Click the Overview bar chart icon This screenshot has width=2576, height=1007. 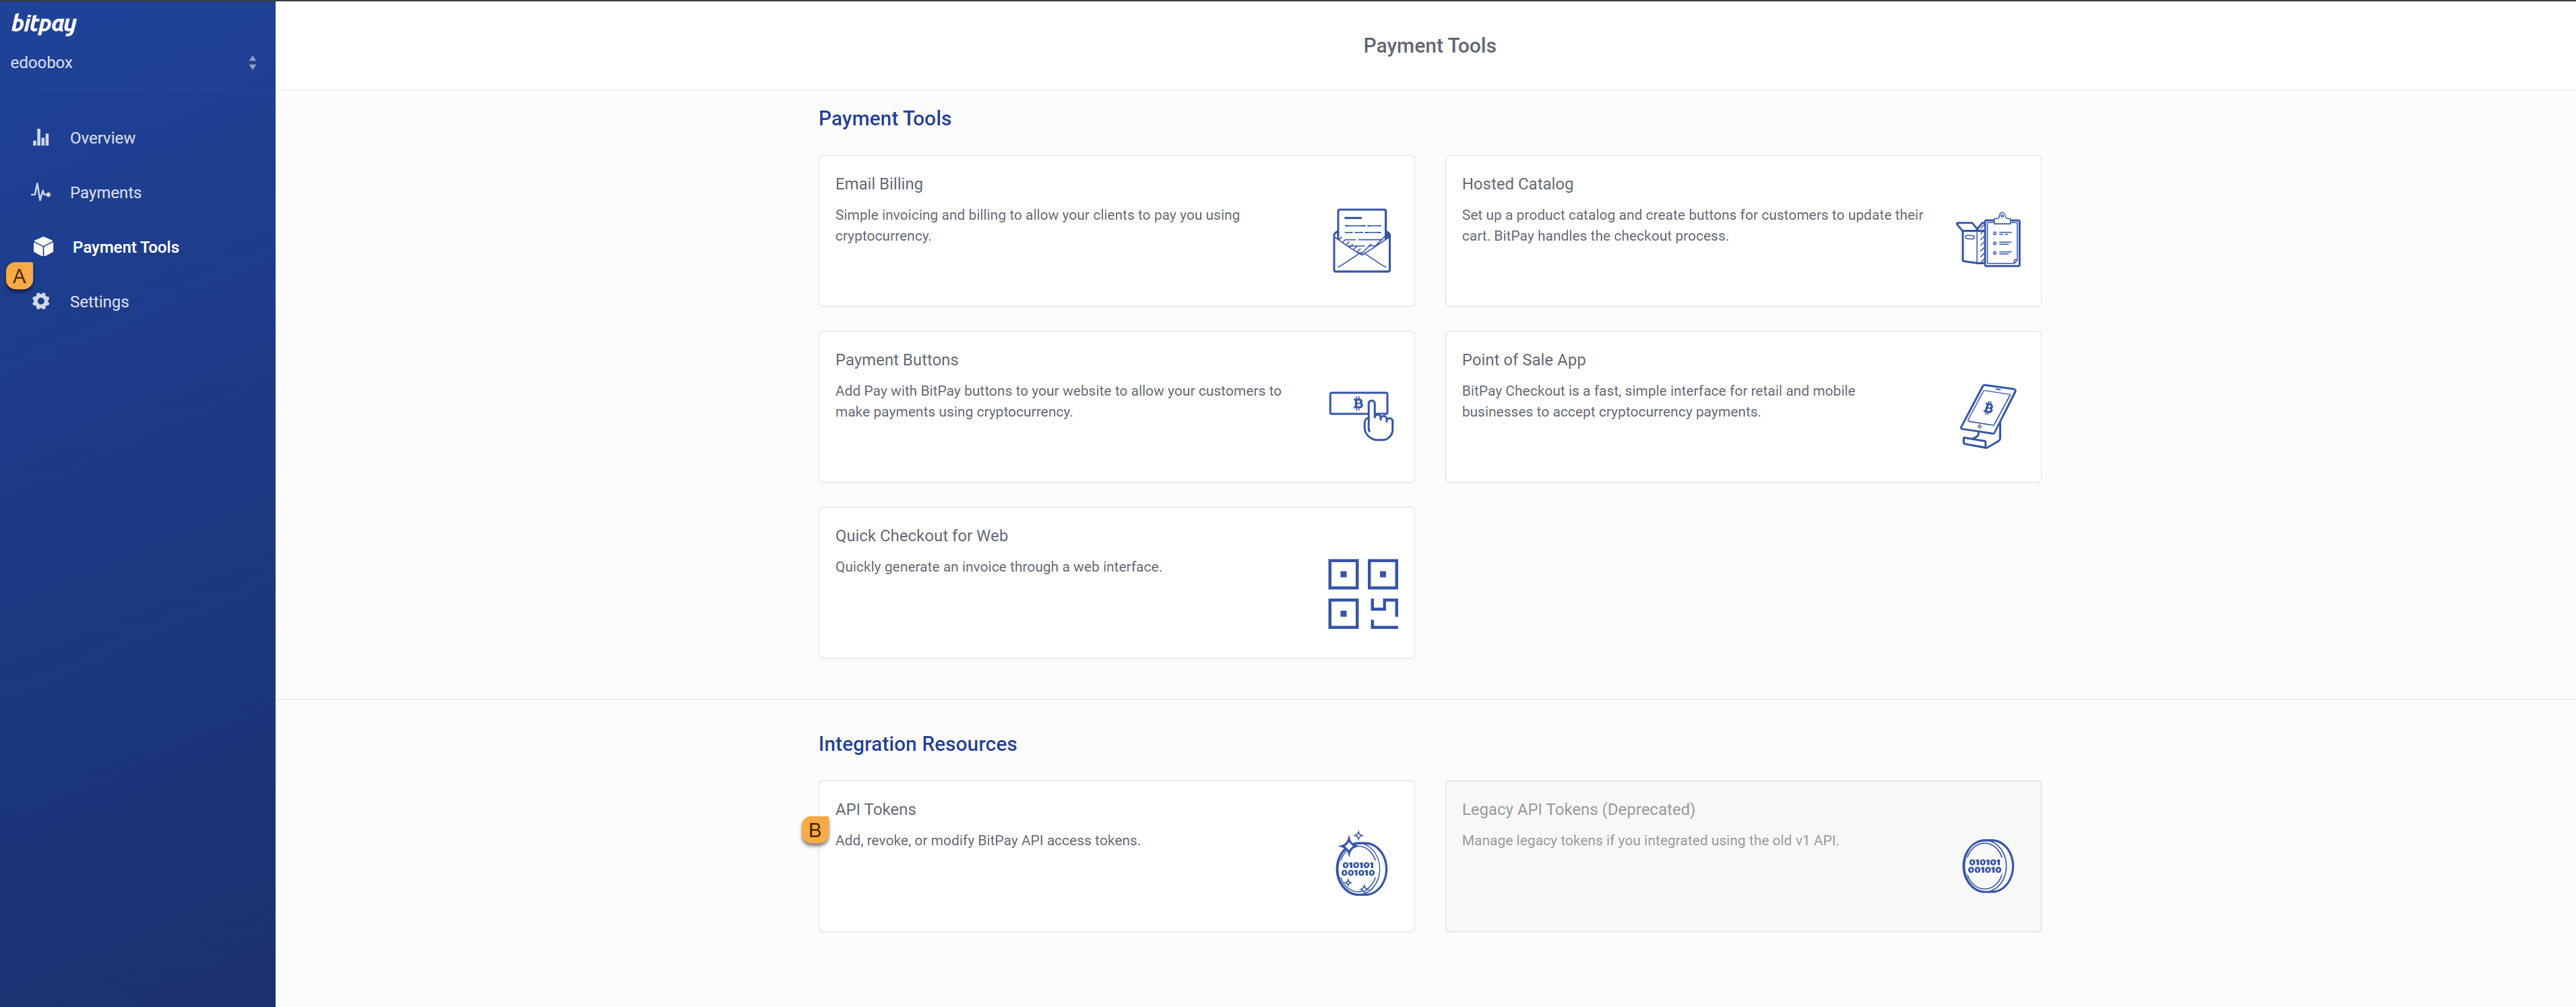click(41, 138)
